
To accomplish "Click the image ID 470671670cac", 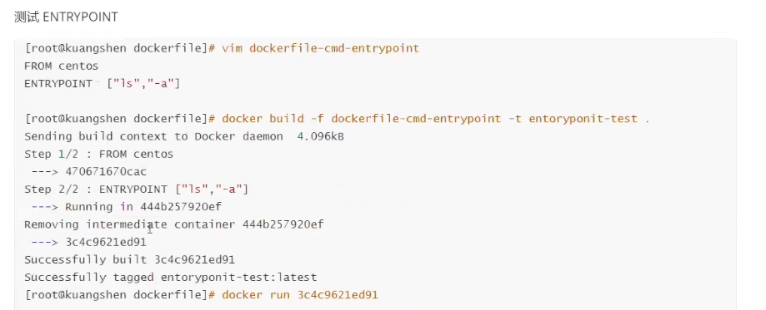I will (x=106, y=171).
